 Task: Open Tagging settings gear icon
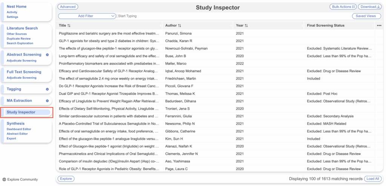pos(47,89)
